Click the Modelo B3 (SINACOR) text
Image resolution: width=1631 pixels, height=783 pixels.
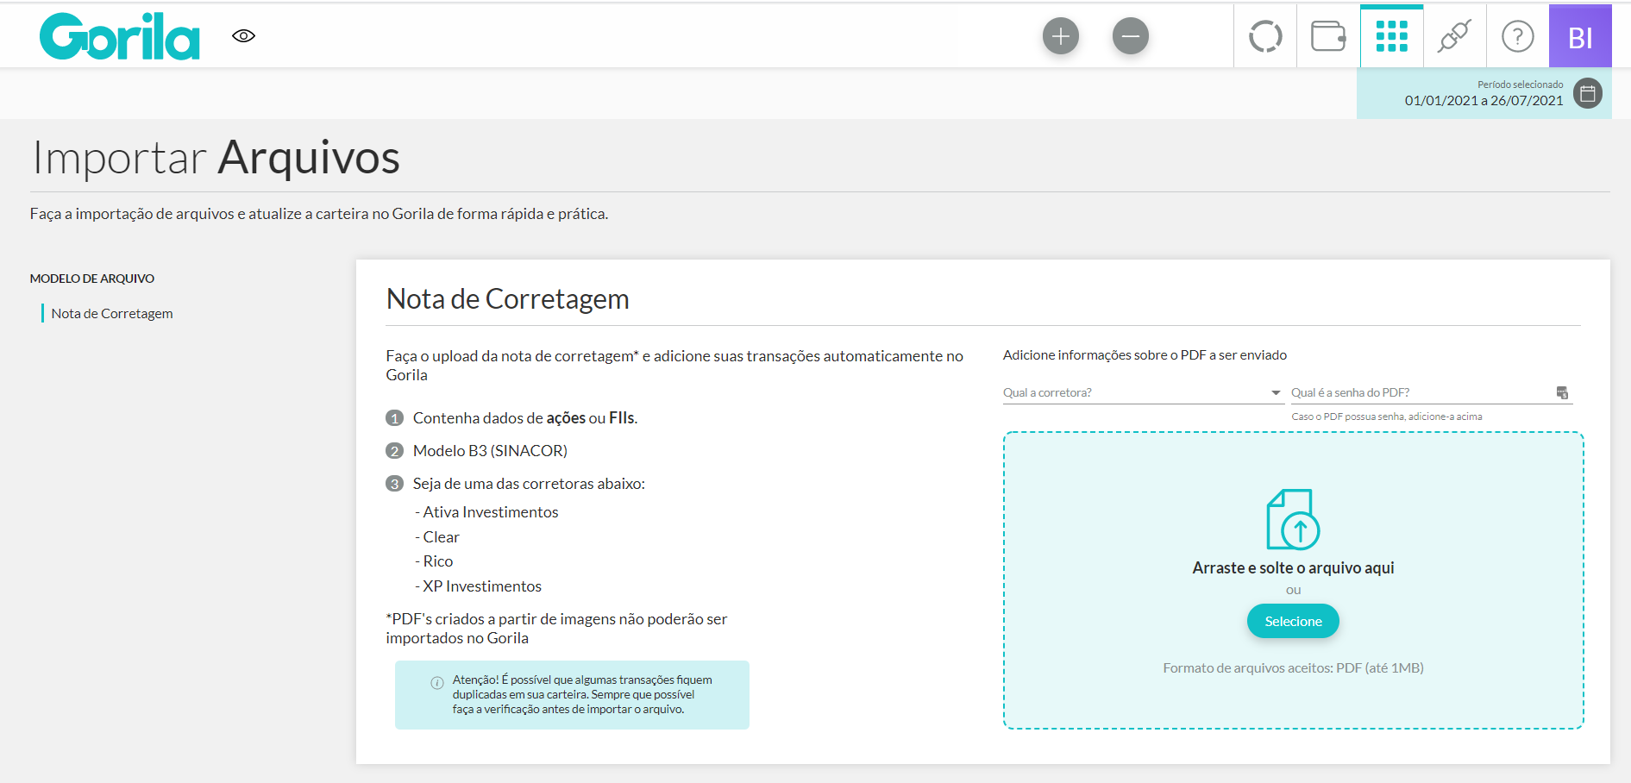pyautogui.click(x=490, y=451)
